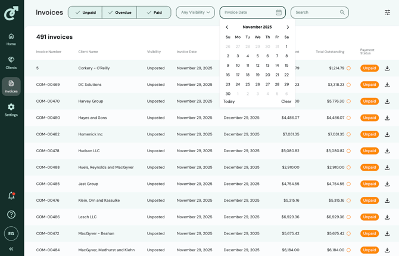Viewport: 399px width, 256px height.
Task: Click Unpaid badge for Hudson LLC
Action: [x=369, y=151]
